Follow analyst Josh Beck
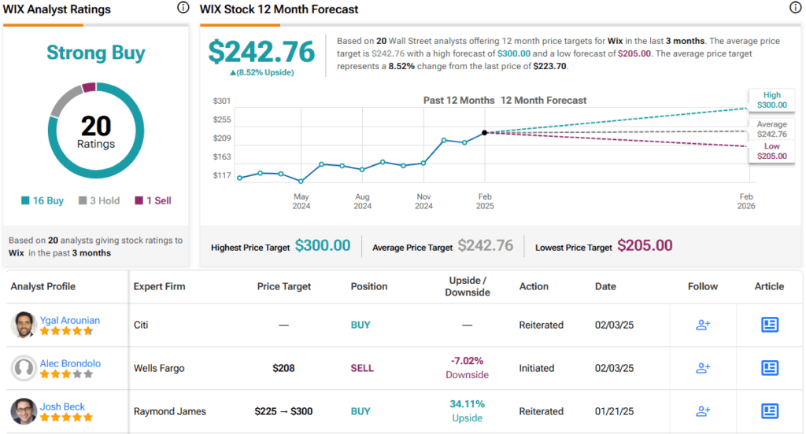The width and height of the screenshot is (806, 434). pyautogui.click(x=703, y=411)
